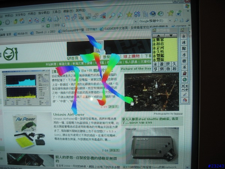
Task: Click the 詳全文 button dated 2-19
Action: pyautogui.click(x=113, y=107)
